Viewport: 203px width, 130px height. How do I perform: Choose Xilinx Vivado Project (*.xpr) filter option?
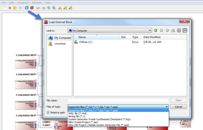[83, 122]
